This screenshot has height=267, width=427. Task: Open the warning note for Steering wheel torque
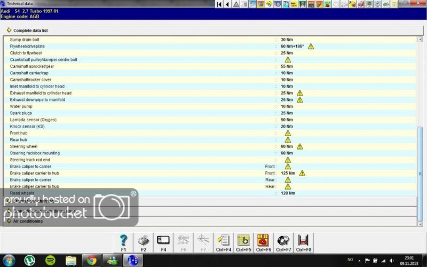pos(300,146)
